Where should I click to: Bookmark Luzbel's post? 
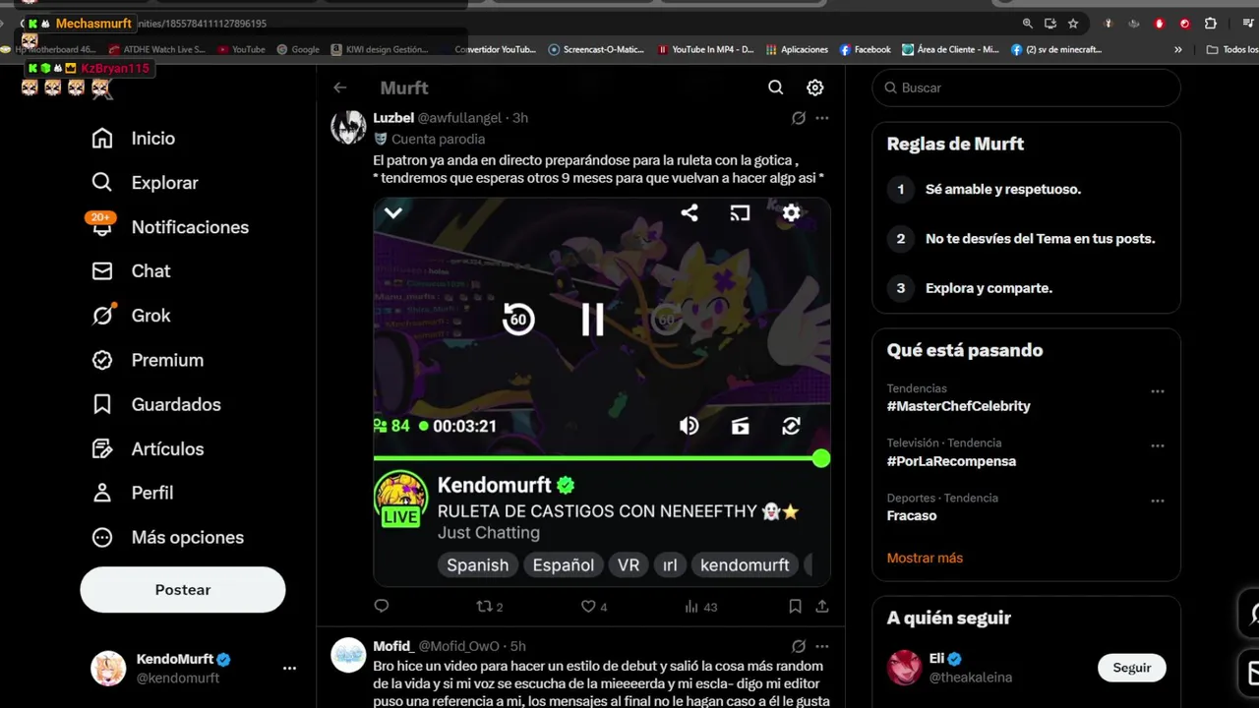tap(795, 607)
